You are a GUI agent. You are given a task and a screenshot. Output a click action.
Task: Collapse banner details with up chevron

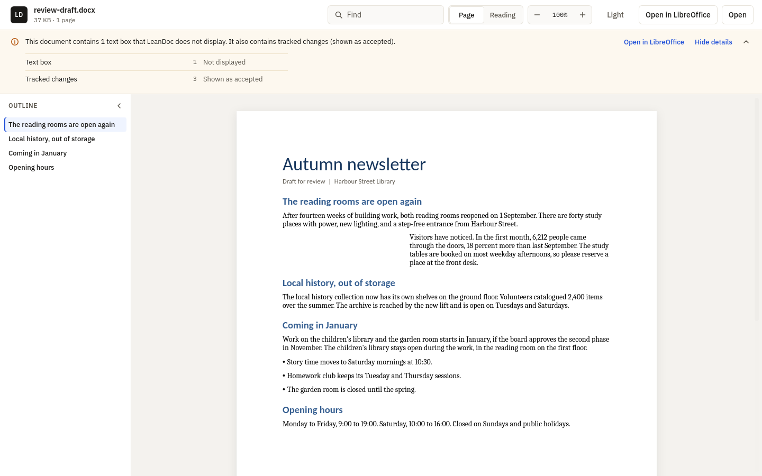pos(746,42)
